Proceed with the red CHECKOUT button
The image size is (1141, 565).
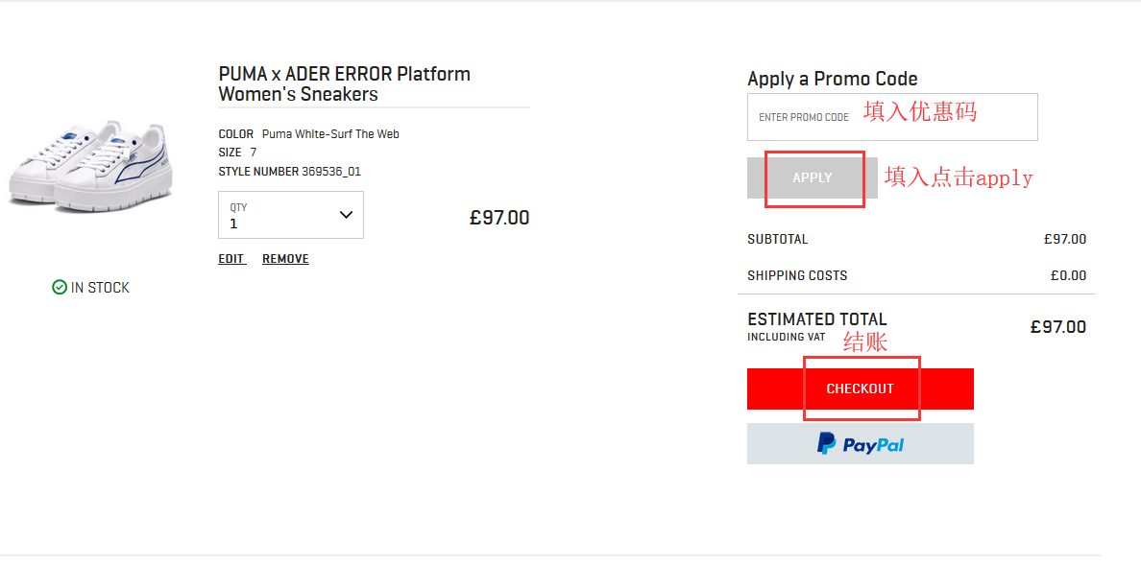(x=860, y=388)
